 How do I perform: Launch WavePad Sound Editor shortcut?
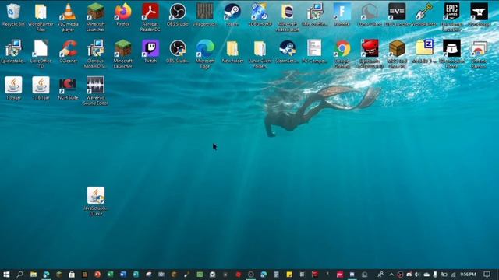click(95, 91)
